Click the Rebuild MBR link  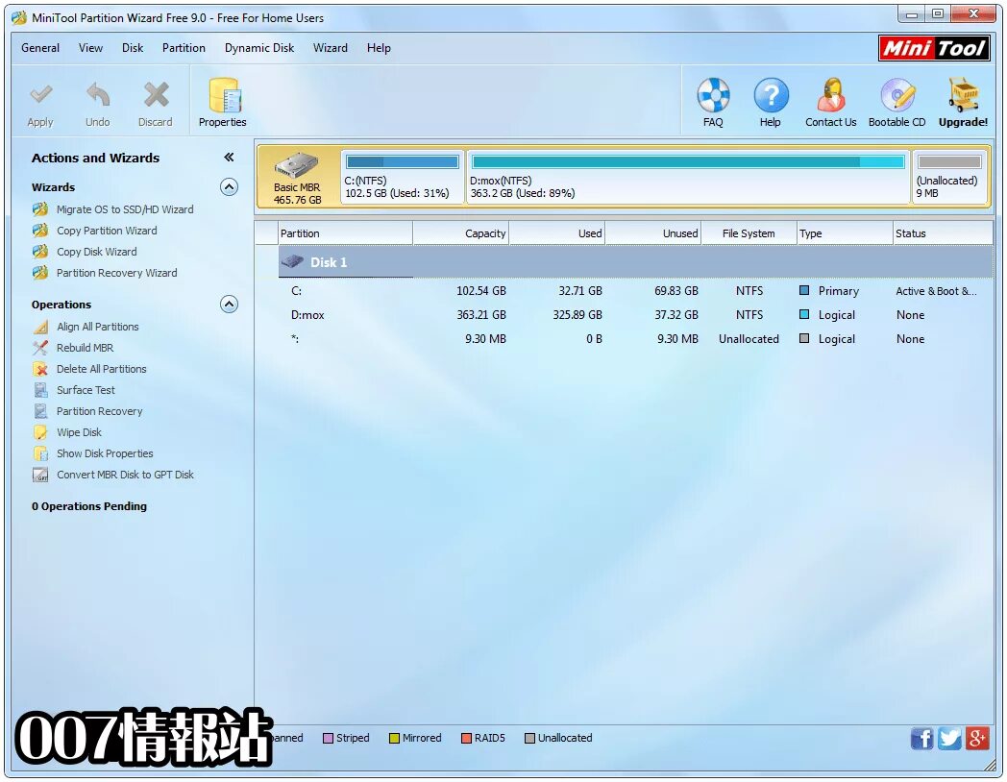(x=85, y=348)
